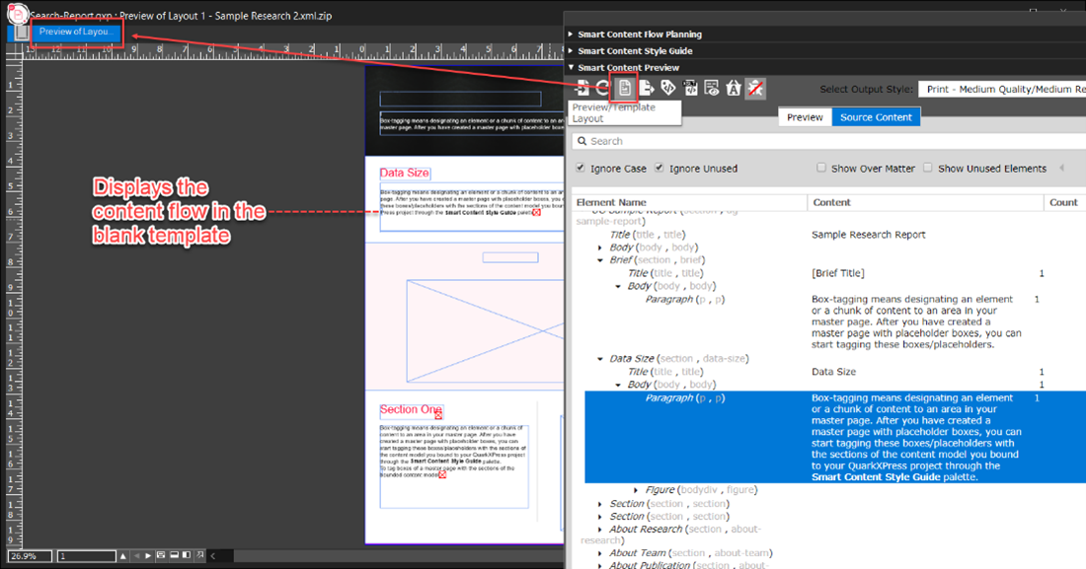Image resolution: width=1086 pixels, height=569 pixels.
Task: Collapse the Brief section tree node
Action: click(600, 260)
